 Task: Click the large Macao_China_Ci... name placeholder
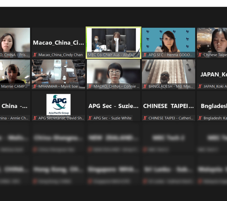coord(58,43)
